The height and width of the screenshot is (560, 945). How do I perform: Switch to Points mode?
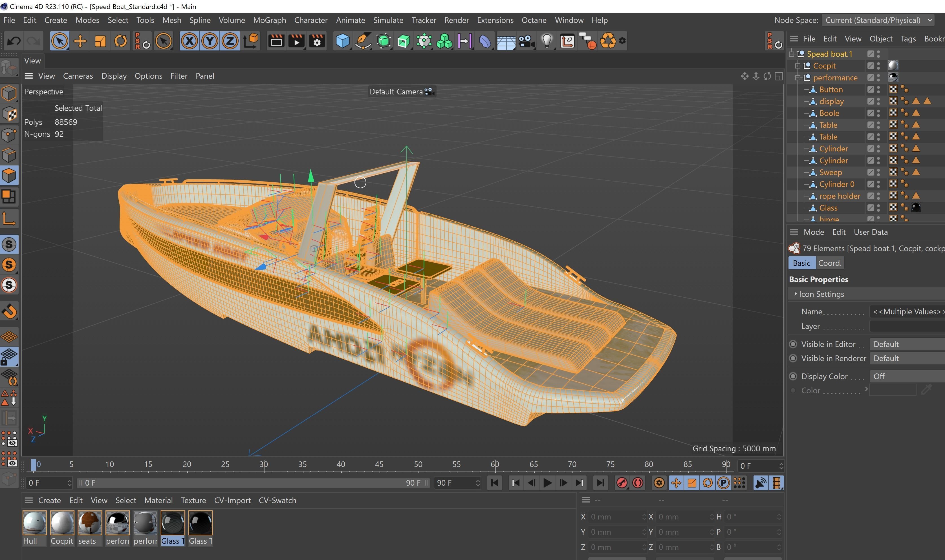[9, 134]
